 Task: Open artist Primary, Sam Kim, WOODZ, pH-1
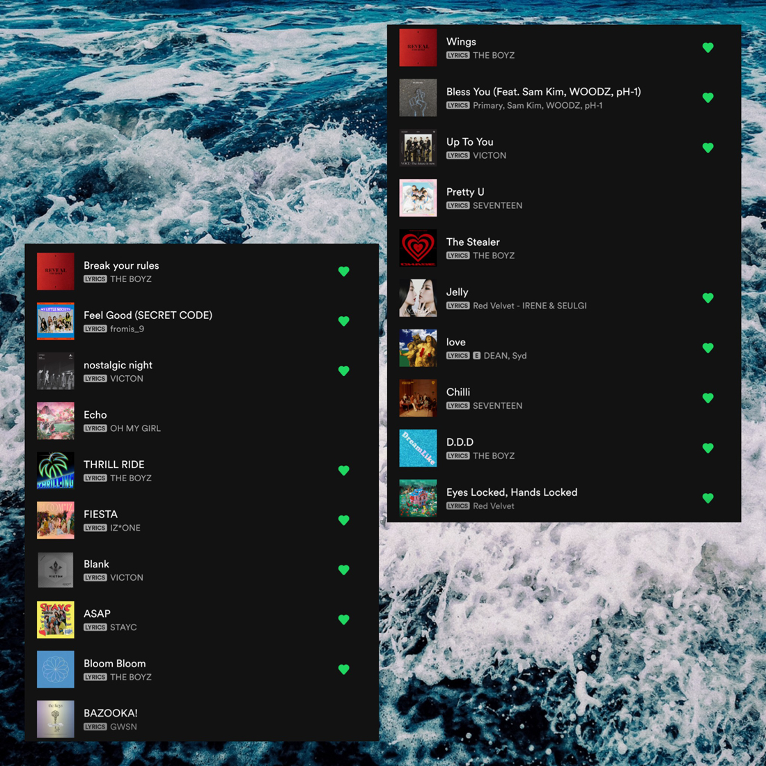(538, 106)
